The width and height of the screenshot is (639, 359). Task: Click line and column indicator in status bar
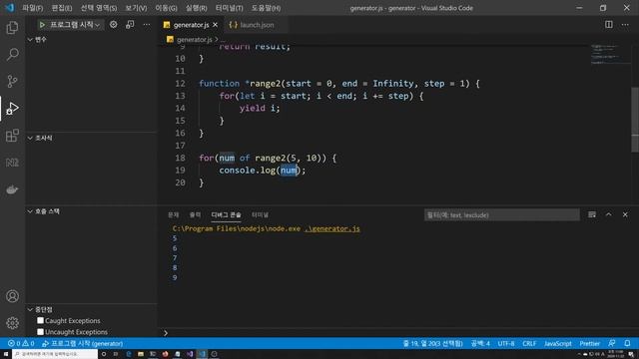[x=432, y=343]
